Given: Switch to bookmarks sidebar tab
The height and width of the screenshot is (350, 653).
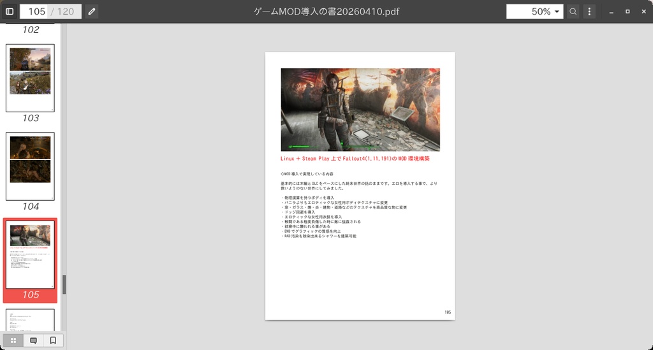Looking at the screenshot, I should [53, 340].
